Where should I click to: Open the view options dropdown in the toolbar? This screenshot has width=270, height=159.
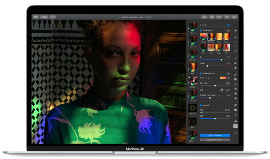click(x=36, y=17)
